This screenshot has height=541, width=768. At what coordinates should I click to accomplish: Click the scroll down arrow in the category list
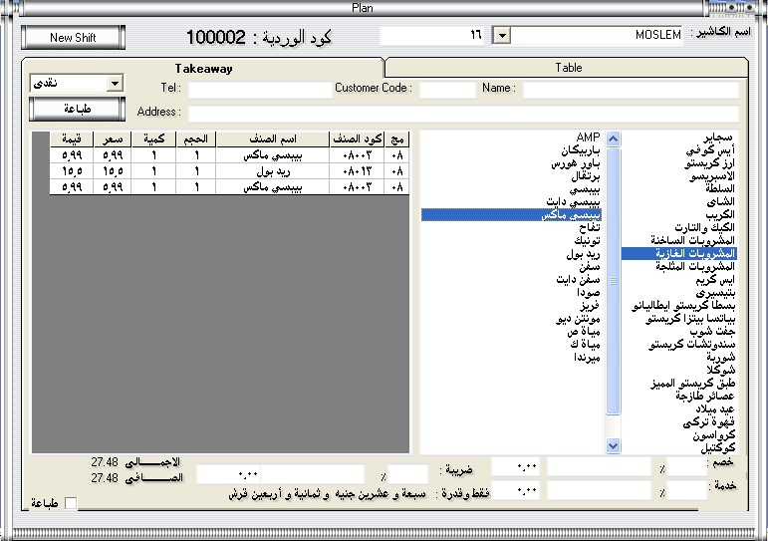pos(613,447)
